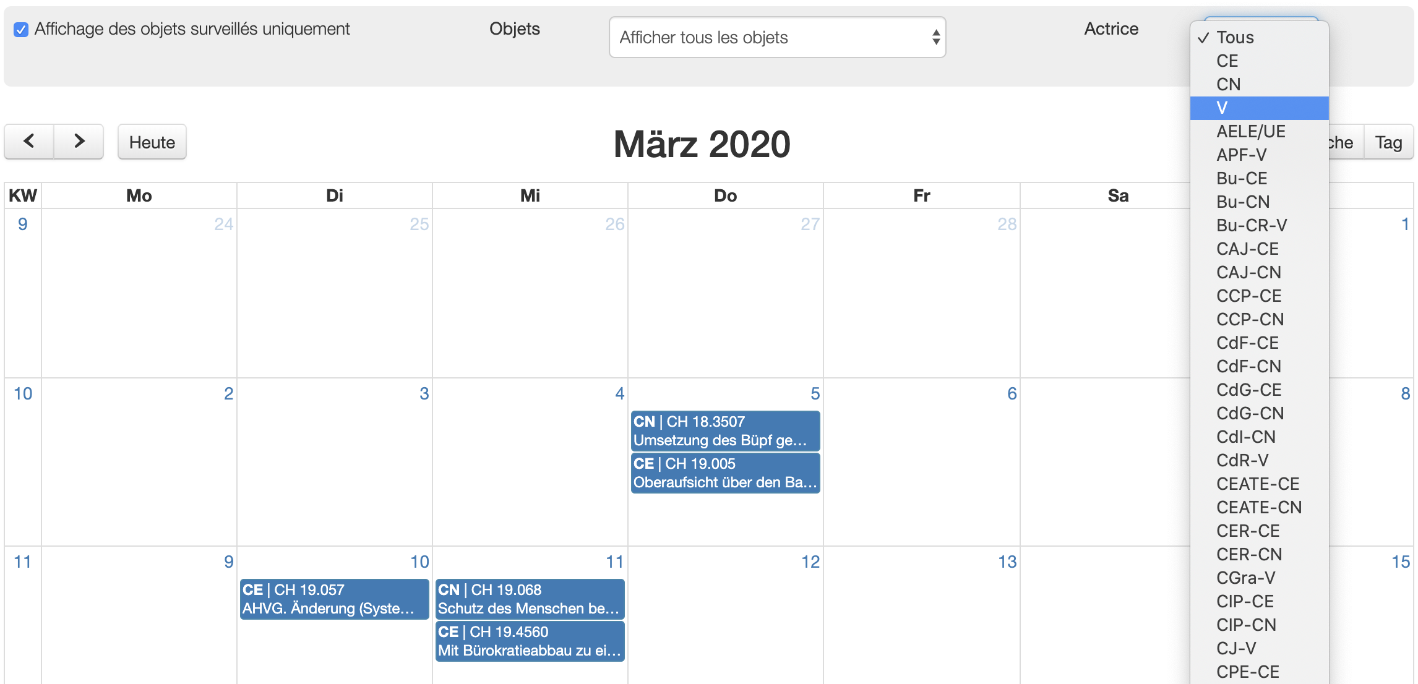The image size is (1418, 684).
Task: Click the stepper arrows on Objets dropdown
Action: click(x=936, y=37)
